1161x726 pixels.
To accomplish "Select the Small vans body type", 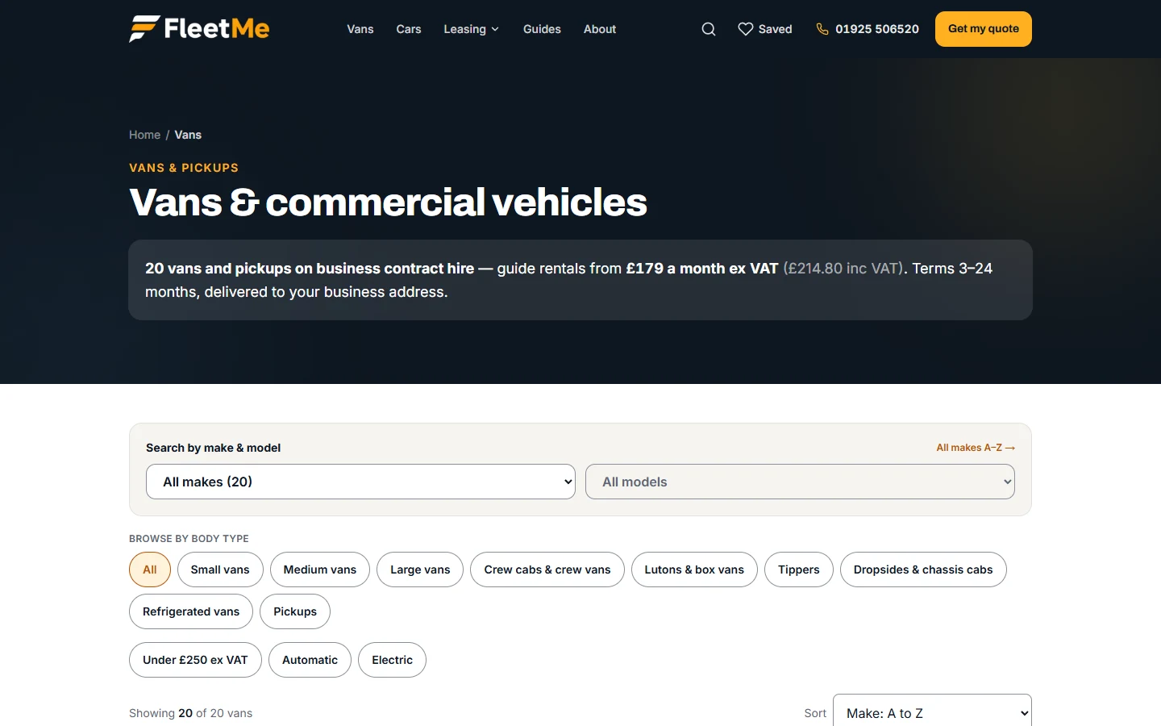I will [x=220, y=570].
